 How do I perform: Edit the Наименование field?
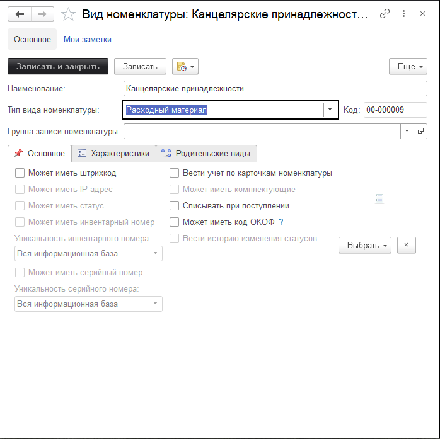coord(275,89)
